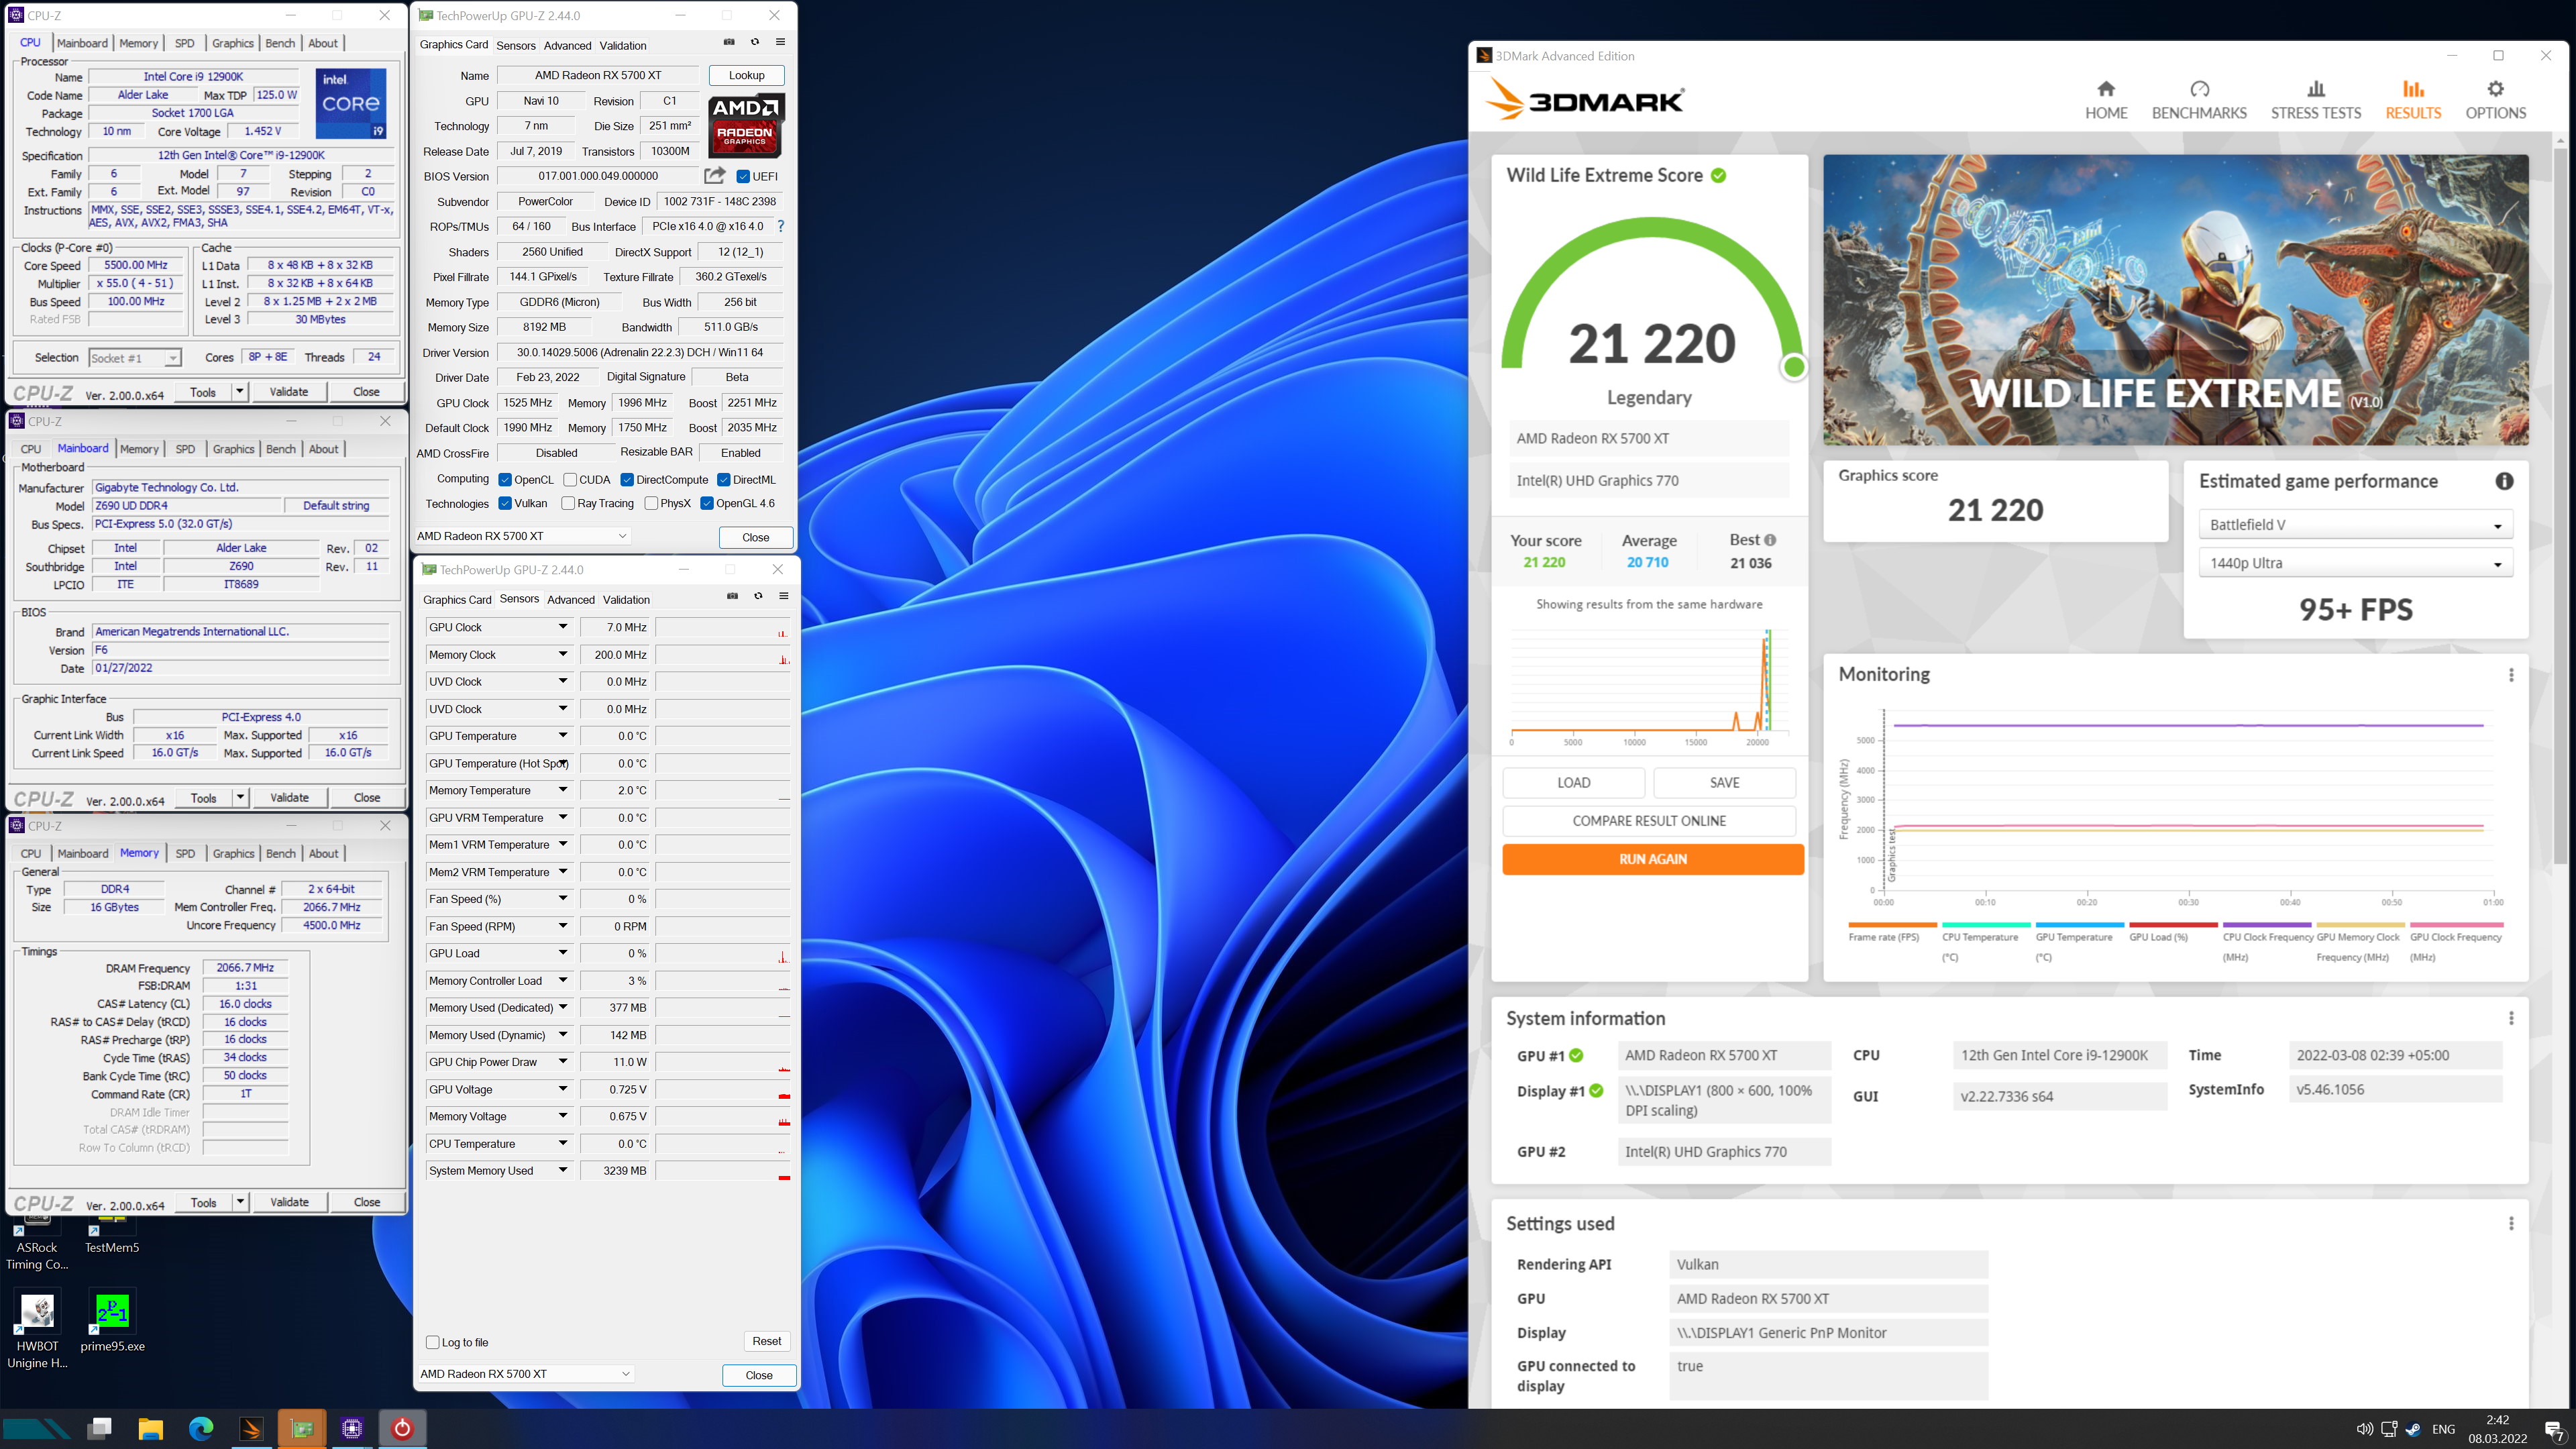
Task: Click the 3DMark icon in the taskbar
Action: [x=252, y=1428]
